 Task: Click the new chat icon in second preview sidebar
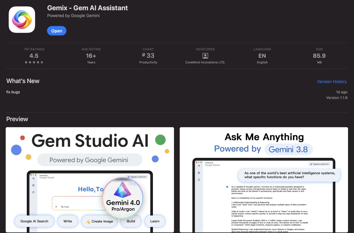[199, 173]
